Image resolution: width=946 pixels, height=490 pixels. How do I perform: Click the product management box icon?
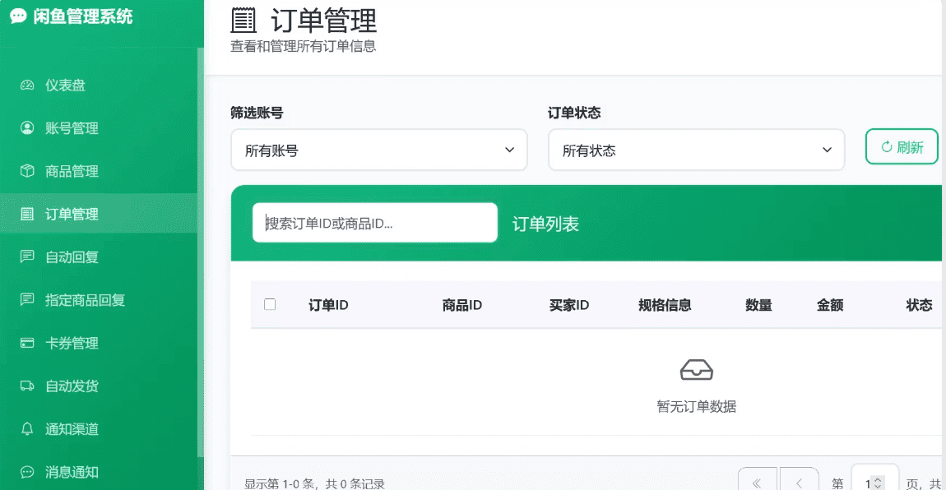pos(27,171)
